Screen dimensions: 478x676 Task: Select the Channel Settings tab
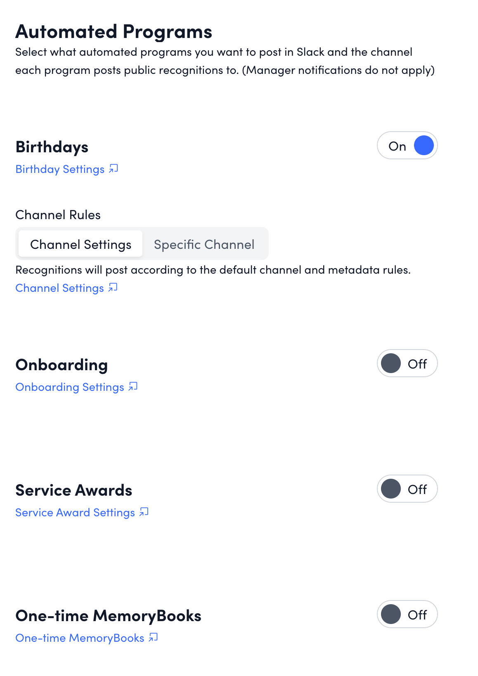pos(80,244)
